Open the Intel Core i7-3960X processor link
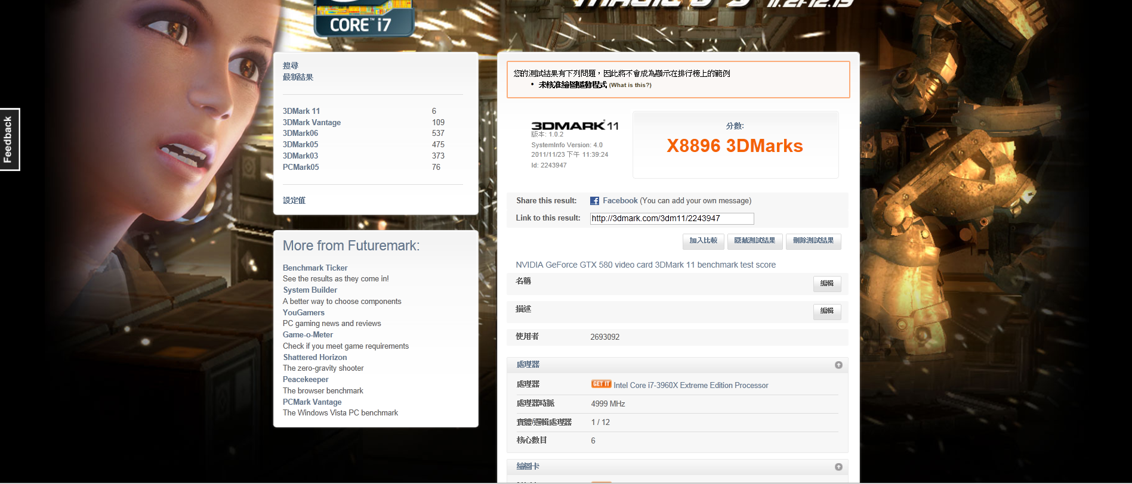The width and height of the screenshot is (1132, 484). [x=691, y=386]
